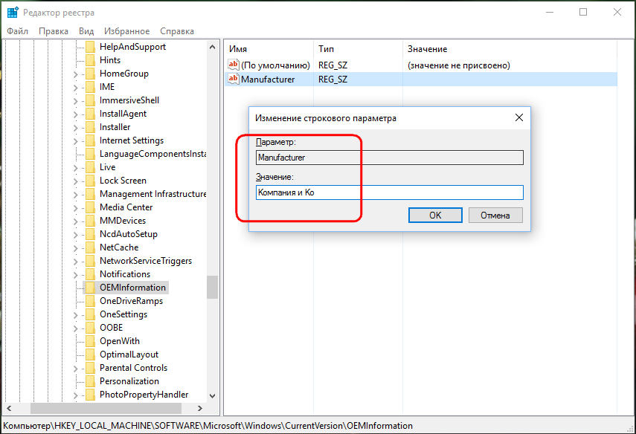The image size is (636, 434).
Task: Select the OpenWith key
Action: [120, 341]
